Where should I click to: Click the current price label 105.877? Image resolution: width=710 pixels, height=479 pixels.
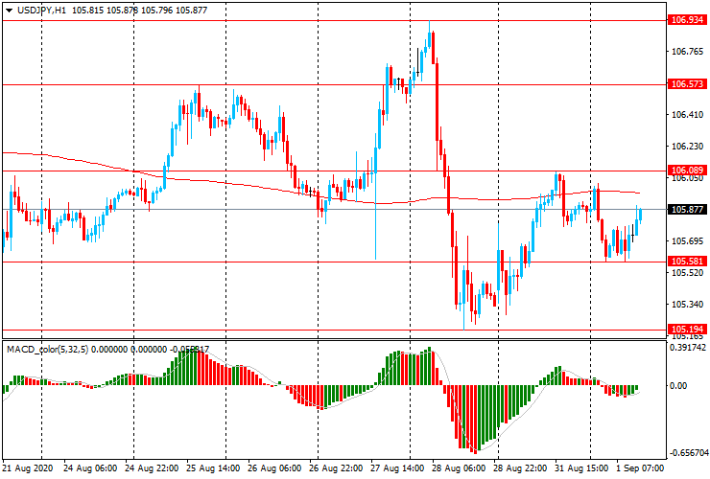pyautogui.click(x=687, y=210)
